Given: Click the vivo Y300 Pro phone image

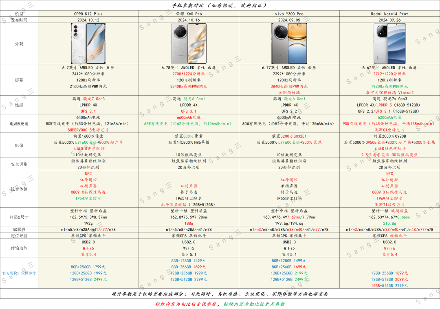Looking at the screenshot, I should pos(289,44).
